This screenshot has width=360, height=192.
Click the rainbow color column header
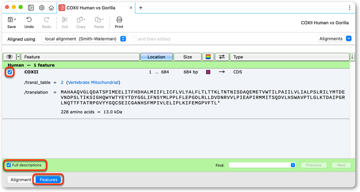coord(208,57)
